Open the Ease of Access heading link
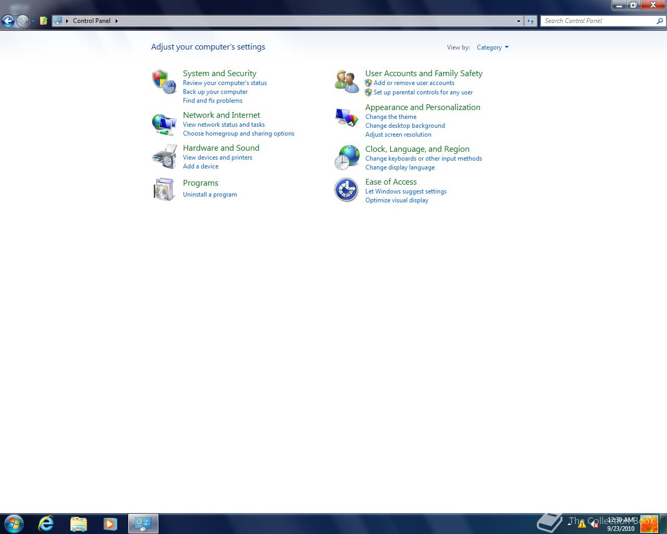The image size is (667, 534). click(x=391, y=182)
